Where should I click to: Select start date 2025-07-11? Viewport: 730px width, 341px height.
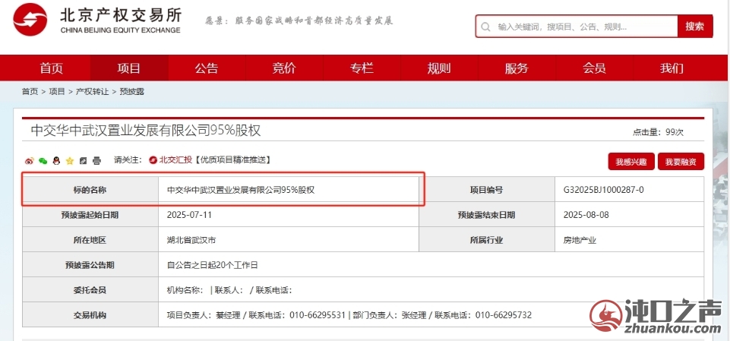tap(189, 215)
